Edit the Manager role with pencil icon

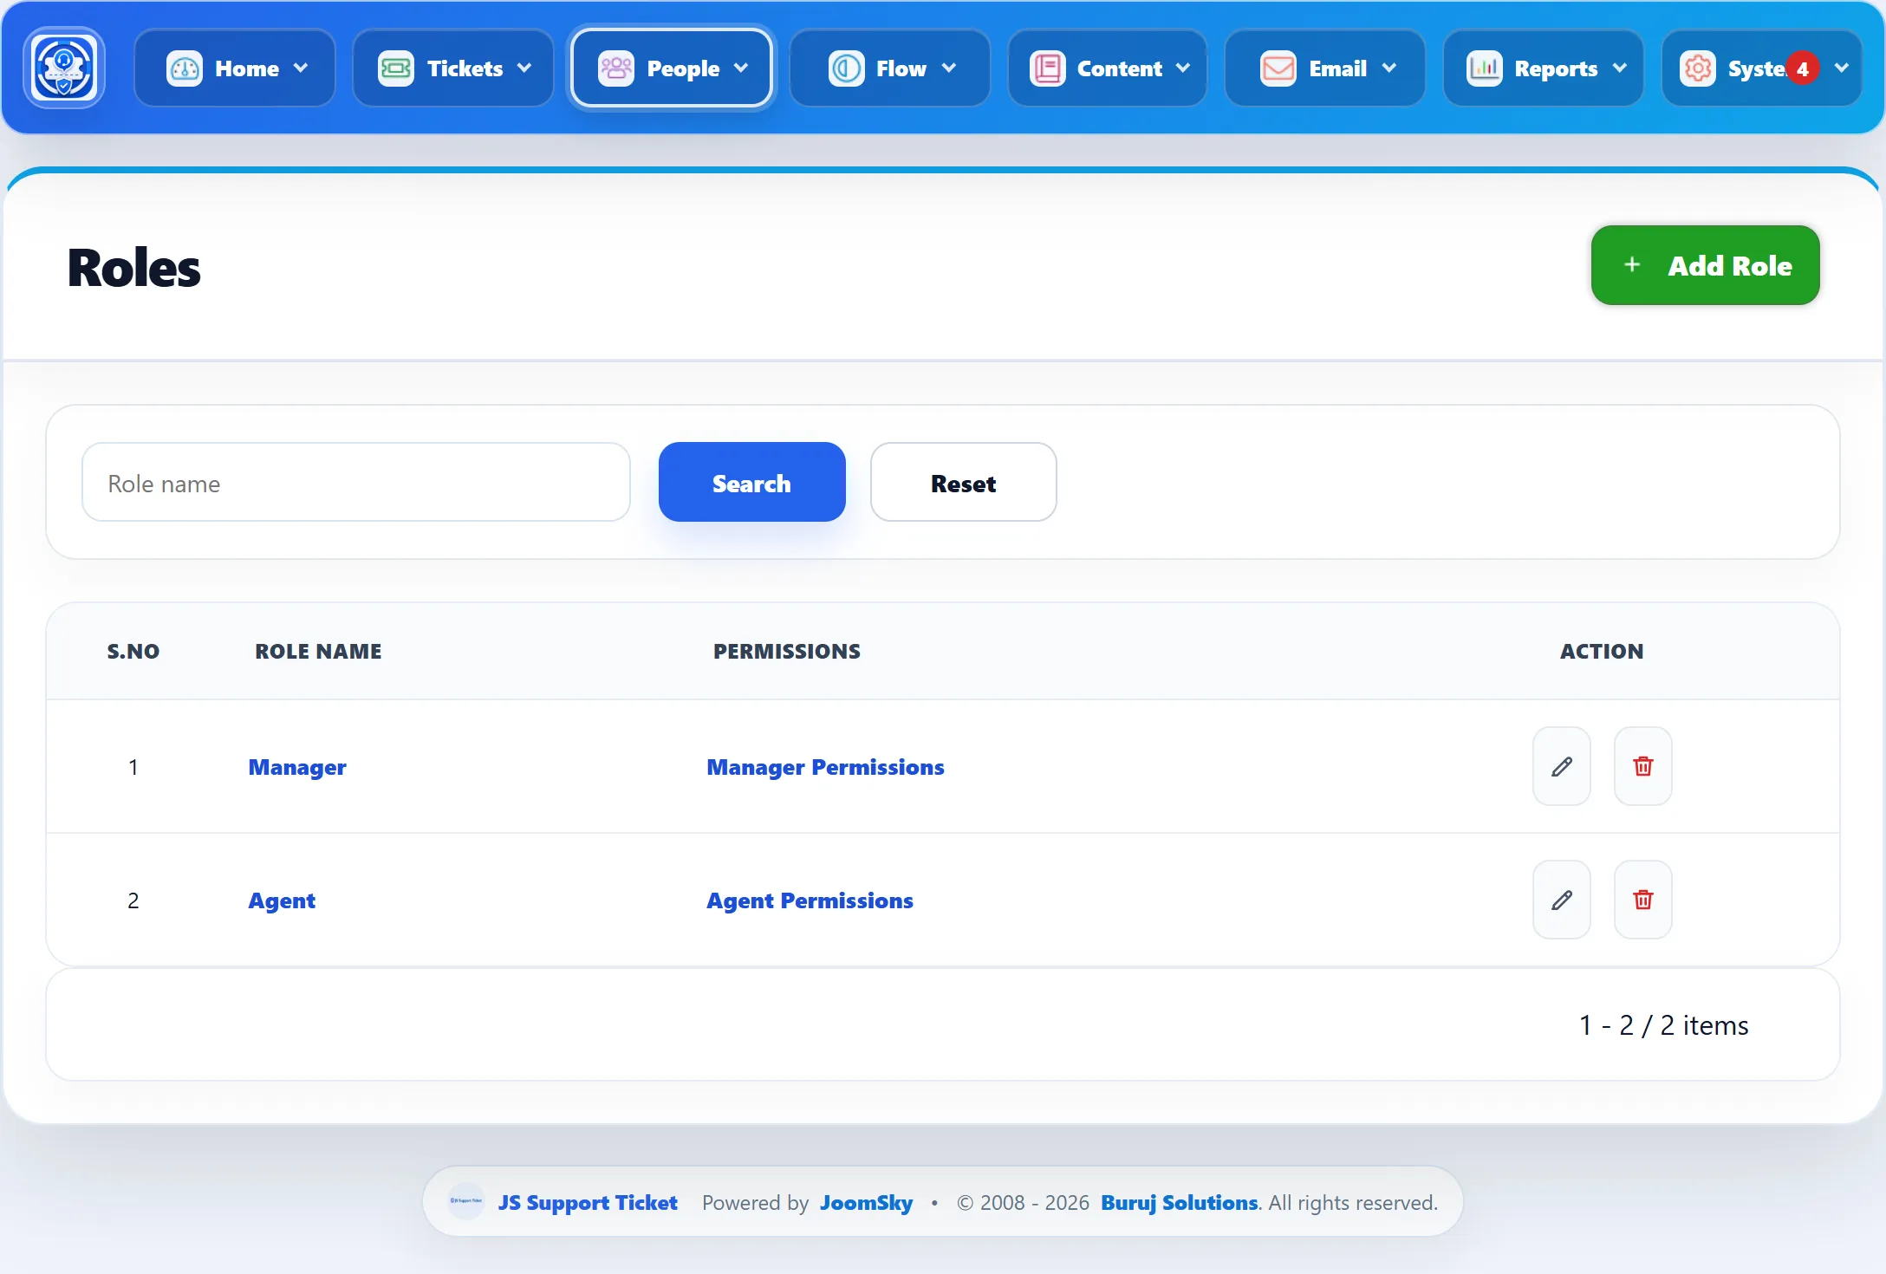(x=1562, y=766)
